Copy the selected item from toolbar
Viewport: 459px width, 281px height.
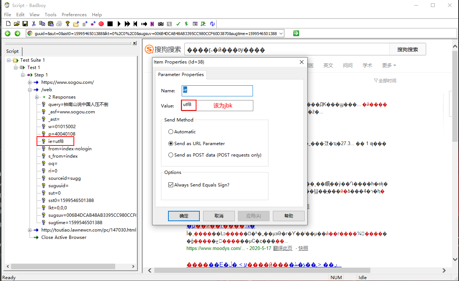(x=42, y=24)
